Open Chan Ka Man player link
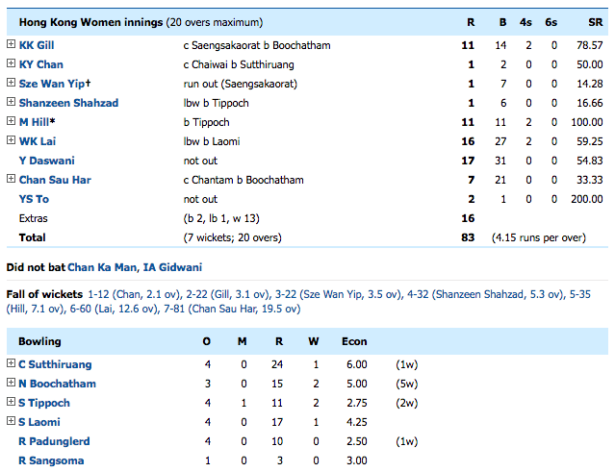Image resolution: width=615 pixels, height=472 pixels. coord(99,266)
